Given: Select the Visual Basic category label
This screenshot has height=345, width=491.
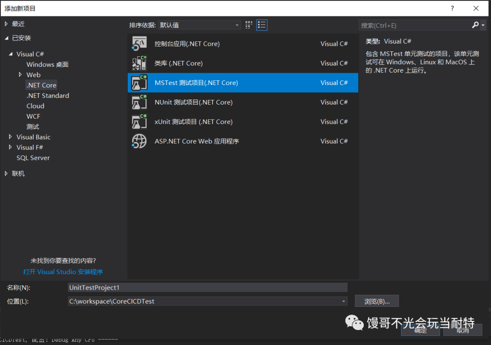Looking at the screenshot, I should pyautogui.click(x=33, y=137).
